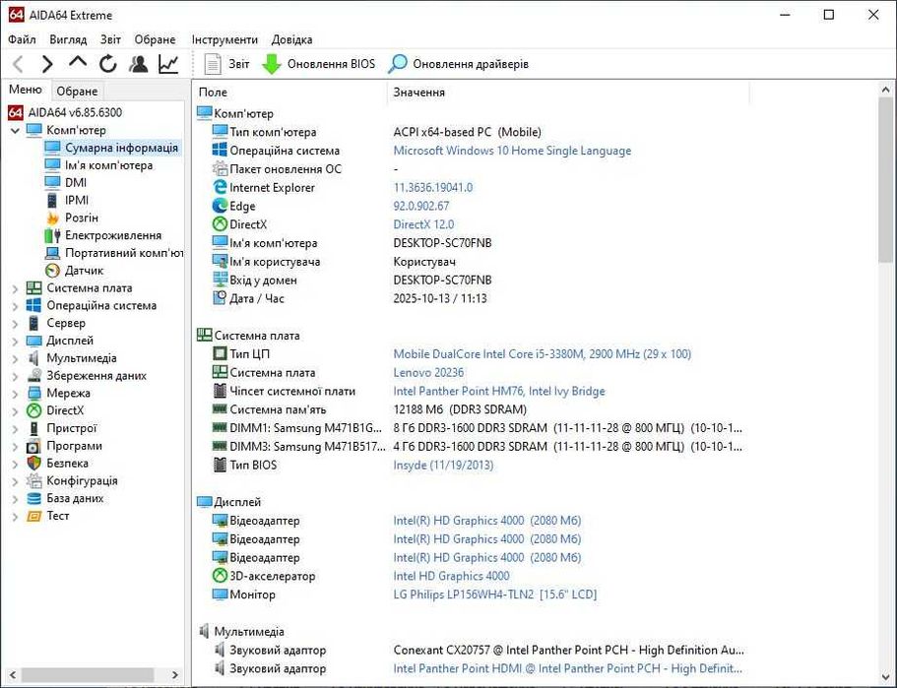
Task: Go forward with the right arrow toolbar icon
Action: [x=47, y=63]
